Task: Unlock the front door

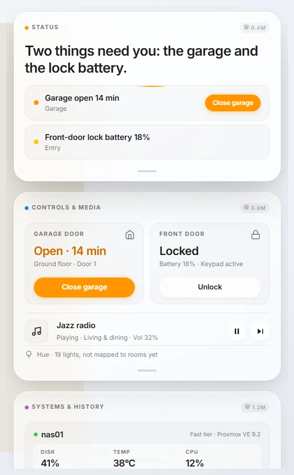Action: click(210, 287)
